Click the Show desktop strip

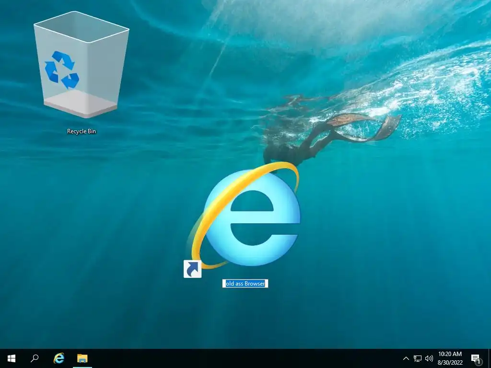click(490, 358)
